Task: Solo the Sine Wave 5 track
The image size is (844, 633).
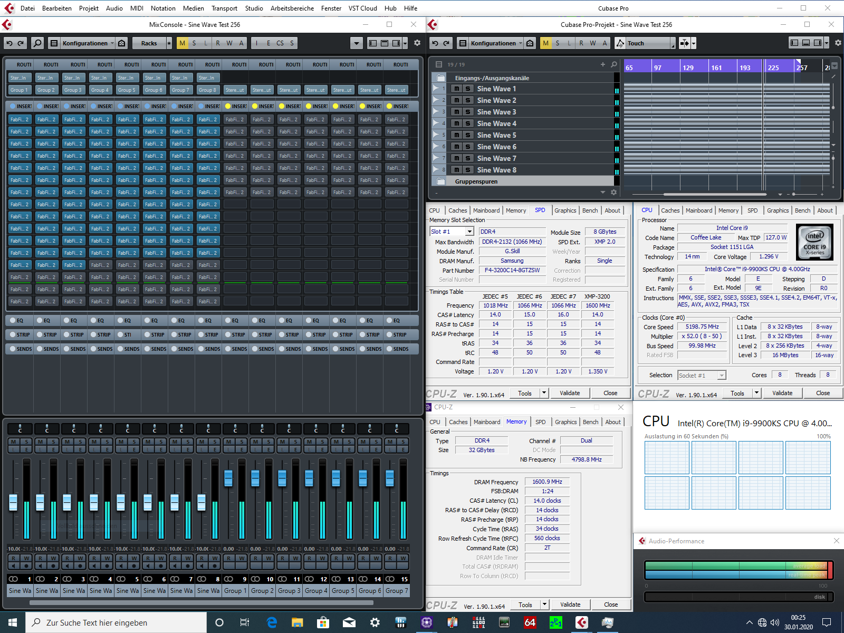Action: pos(467,135)
